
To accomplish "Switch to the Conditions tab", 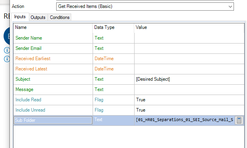I will (x=60, y=17).
